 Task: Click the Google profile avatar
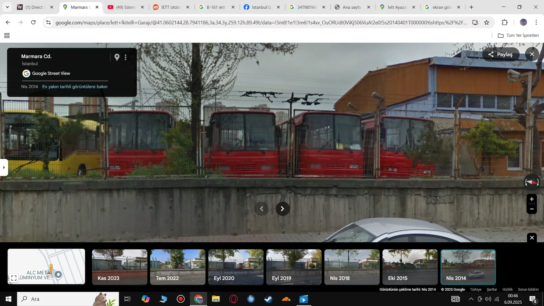[x=524, y=22]
